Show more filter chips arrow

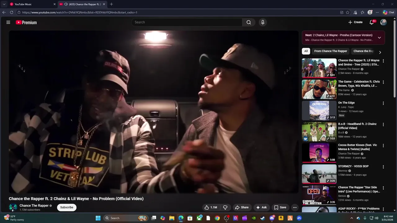pos(380,52)
